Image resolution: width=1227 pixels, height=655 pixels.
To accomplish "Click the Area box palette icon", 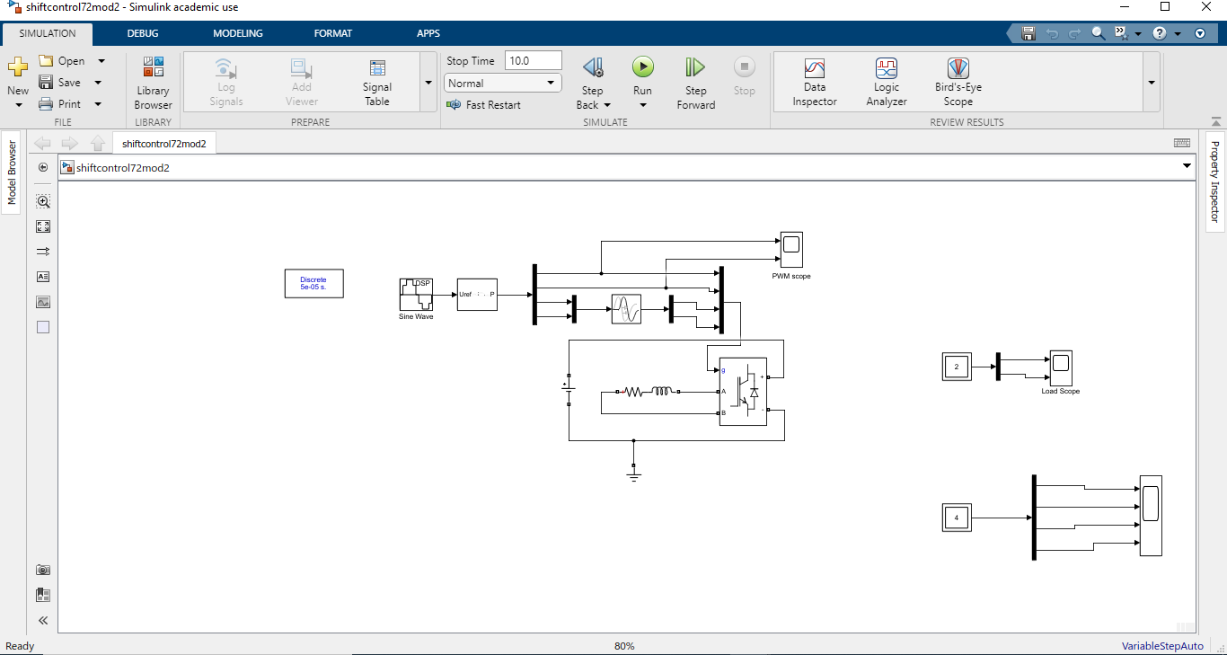I will click(x=43, y=327).
